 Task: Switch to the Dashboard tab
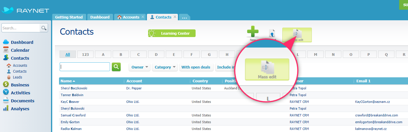coord(100,17)
